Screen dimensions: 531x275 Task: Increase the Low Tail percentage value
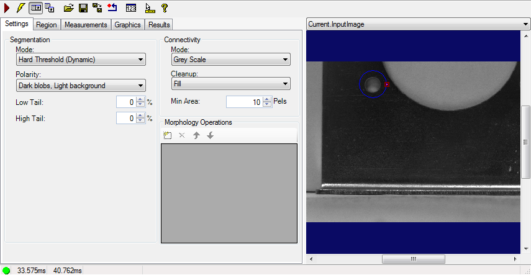click(x=140, y=99)
